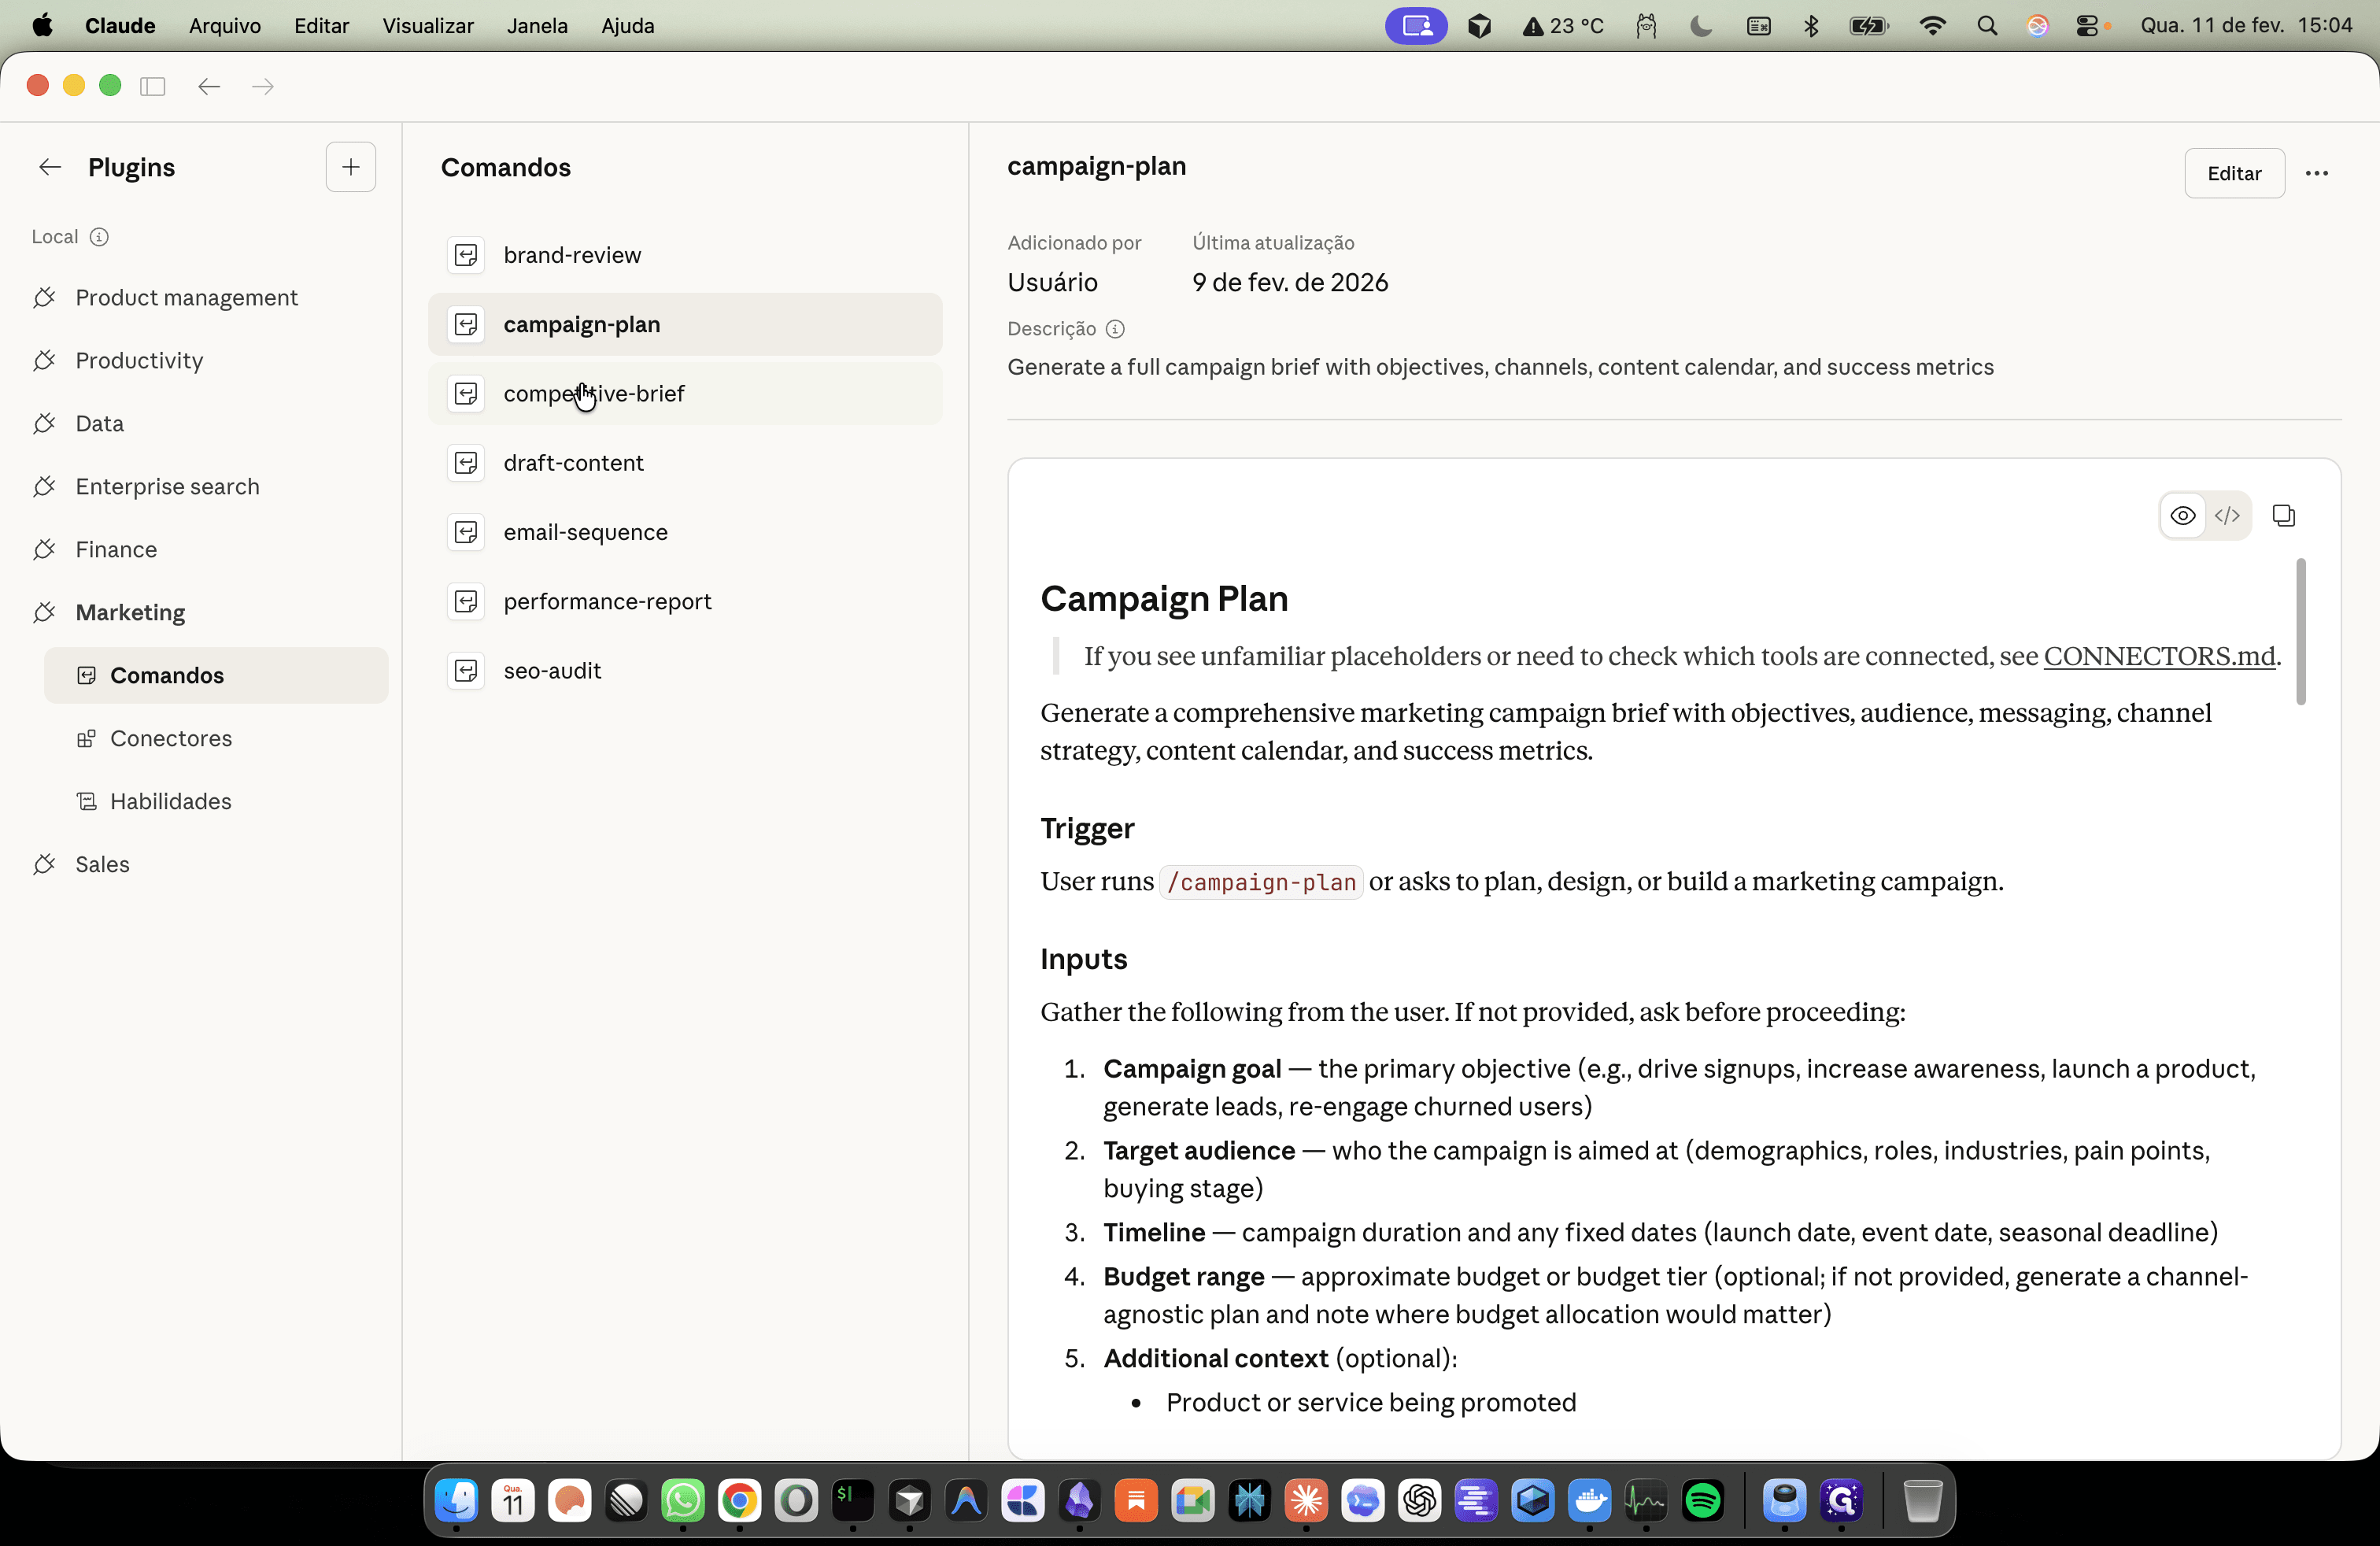Open the brand-review command
The height and width of the screenshot is (1546, 2380).
click(685, 255)
